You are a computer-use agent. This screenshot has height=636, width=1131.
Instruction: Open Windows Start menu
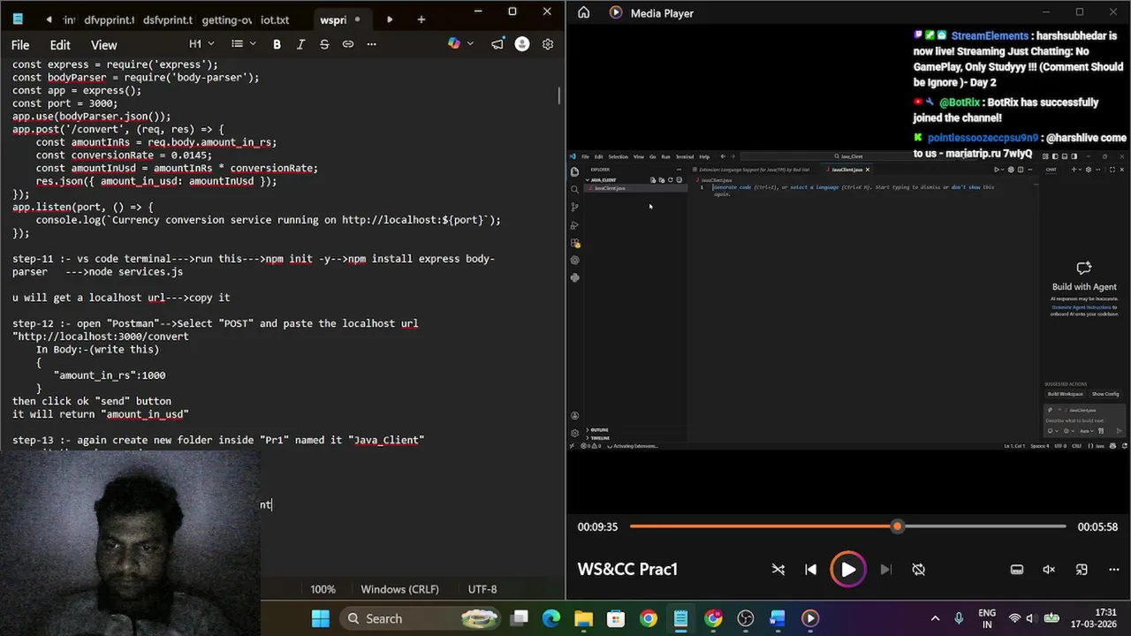pyautogui.click(x=321, y=618)
